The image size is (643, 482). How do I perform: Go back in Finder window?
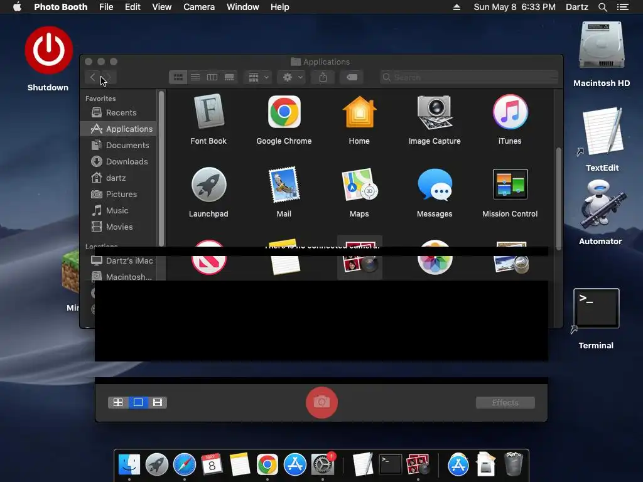click(93, 77)
